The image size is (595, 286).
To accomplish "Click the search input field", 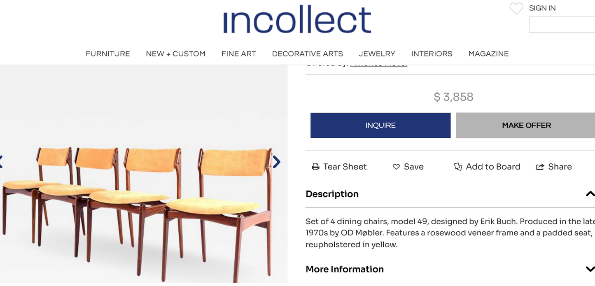I will (562, 25).
